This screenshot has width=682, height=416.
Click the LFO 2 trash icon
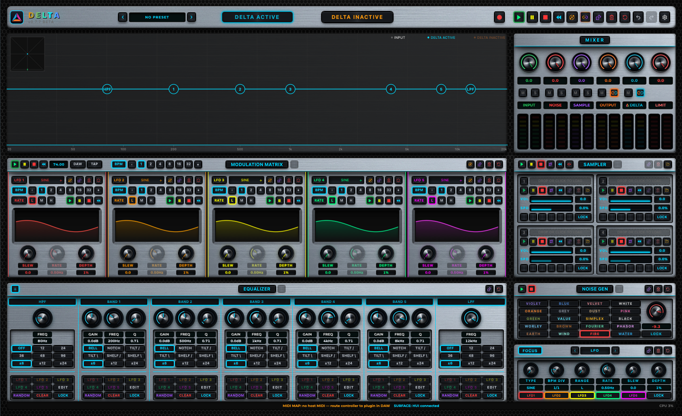(189, 180)
